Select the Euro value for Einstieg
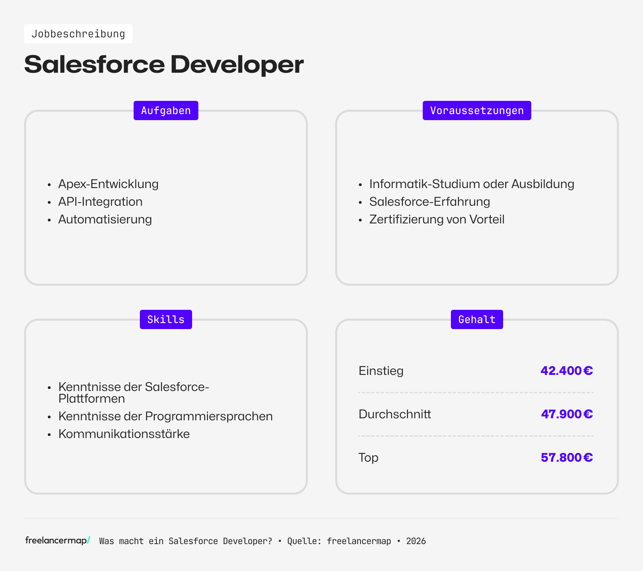The height and width of the screenshot is (571, 643). coord(567,371)
